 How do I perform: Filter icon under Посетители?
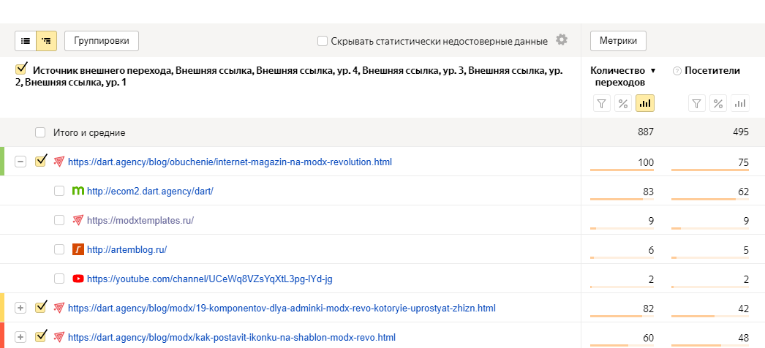[x=697, y=103]
